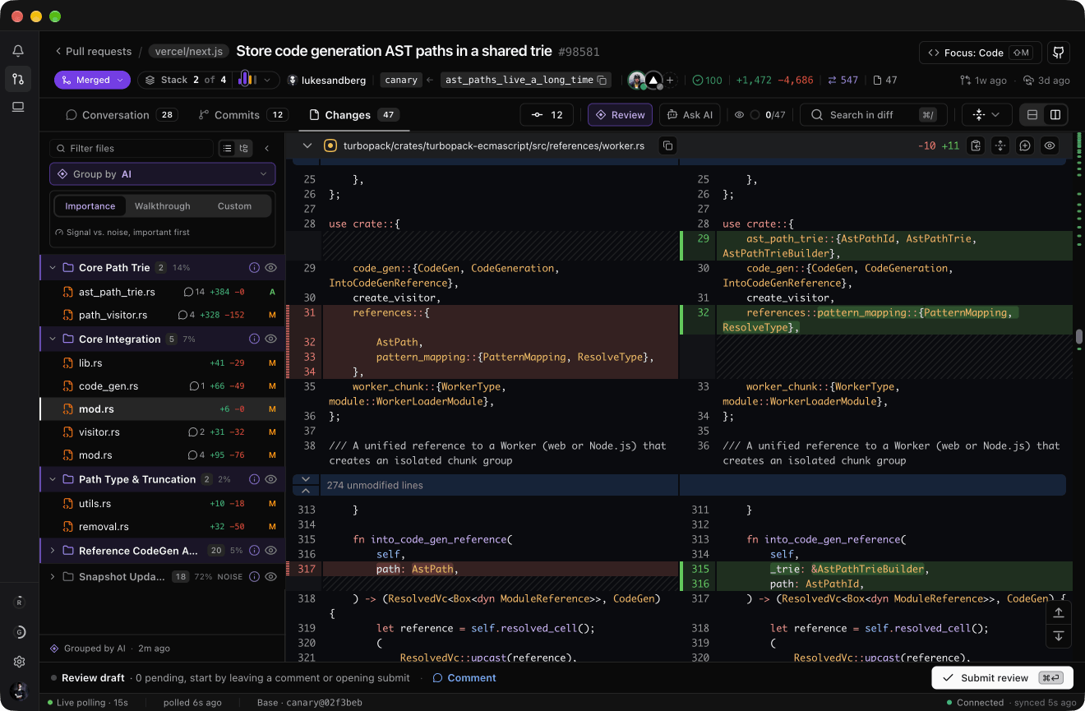The height and width of the screenshot is (711, 1085).
Task: Click the Ask AI button
Action: point(690,115)
